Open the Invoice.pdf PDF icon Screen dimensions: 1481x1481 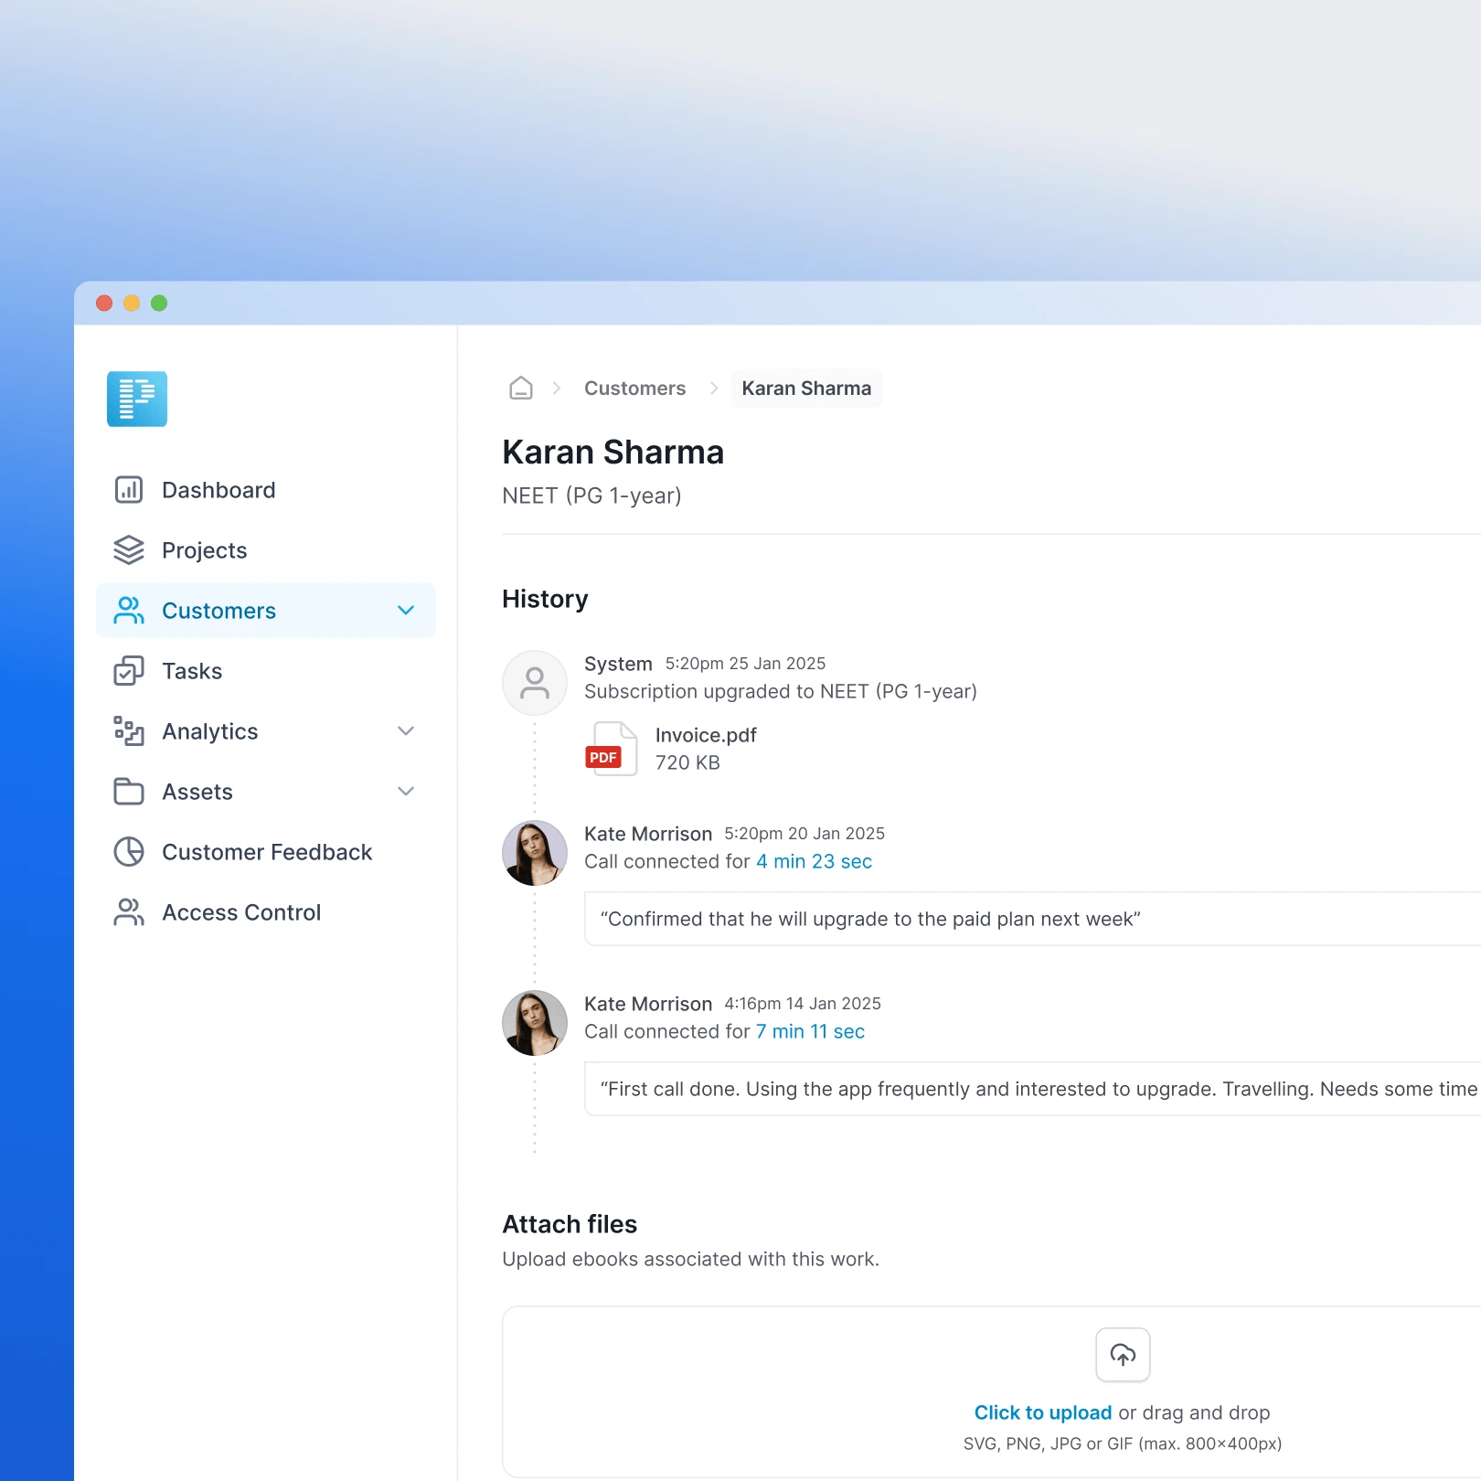610,749
